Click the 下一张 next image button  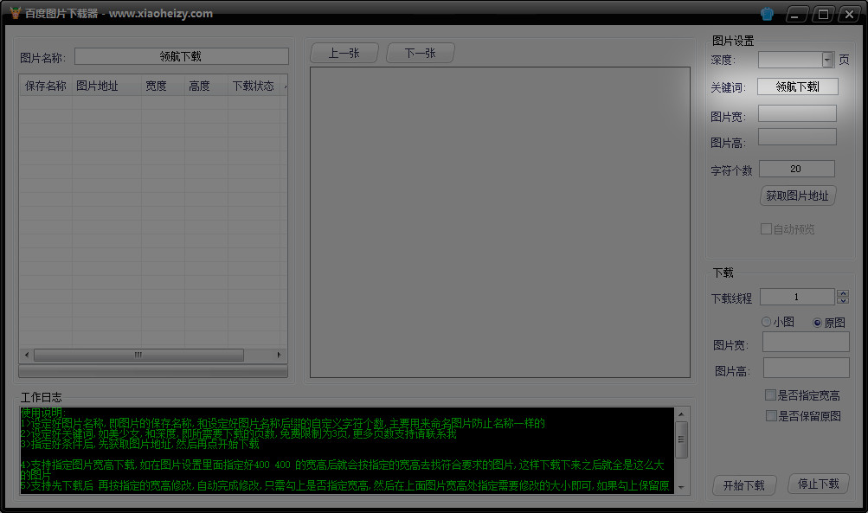(x=421, y=53)
